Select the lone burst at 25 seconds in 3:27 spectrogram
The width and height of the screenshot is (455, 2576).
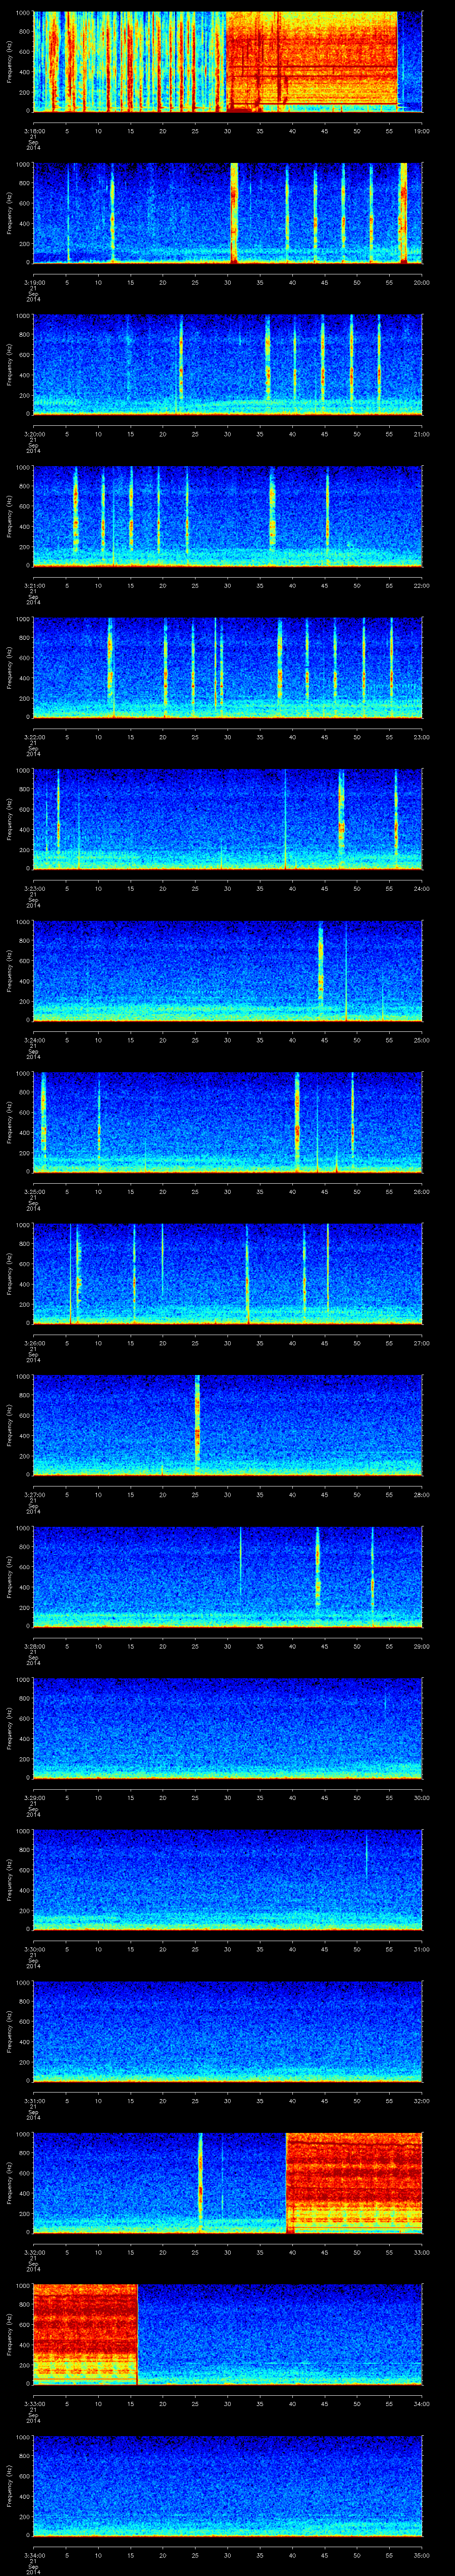197,1424
